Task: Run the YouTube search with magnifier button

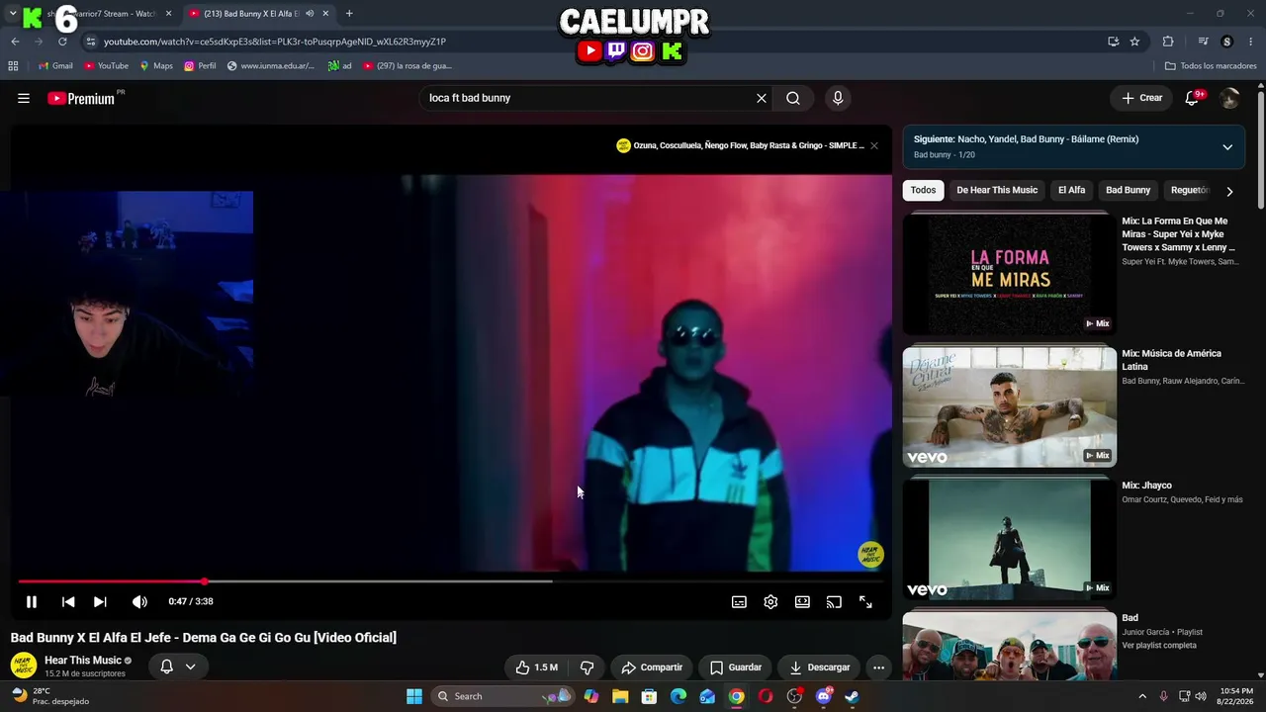Action: pos(793,98)
